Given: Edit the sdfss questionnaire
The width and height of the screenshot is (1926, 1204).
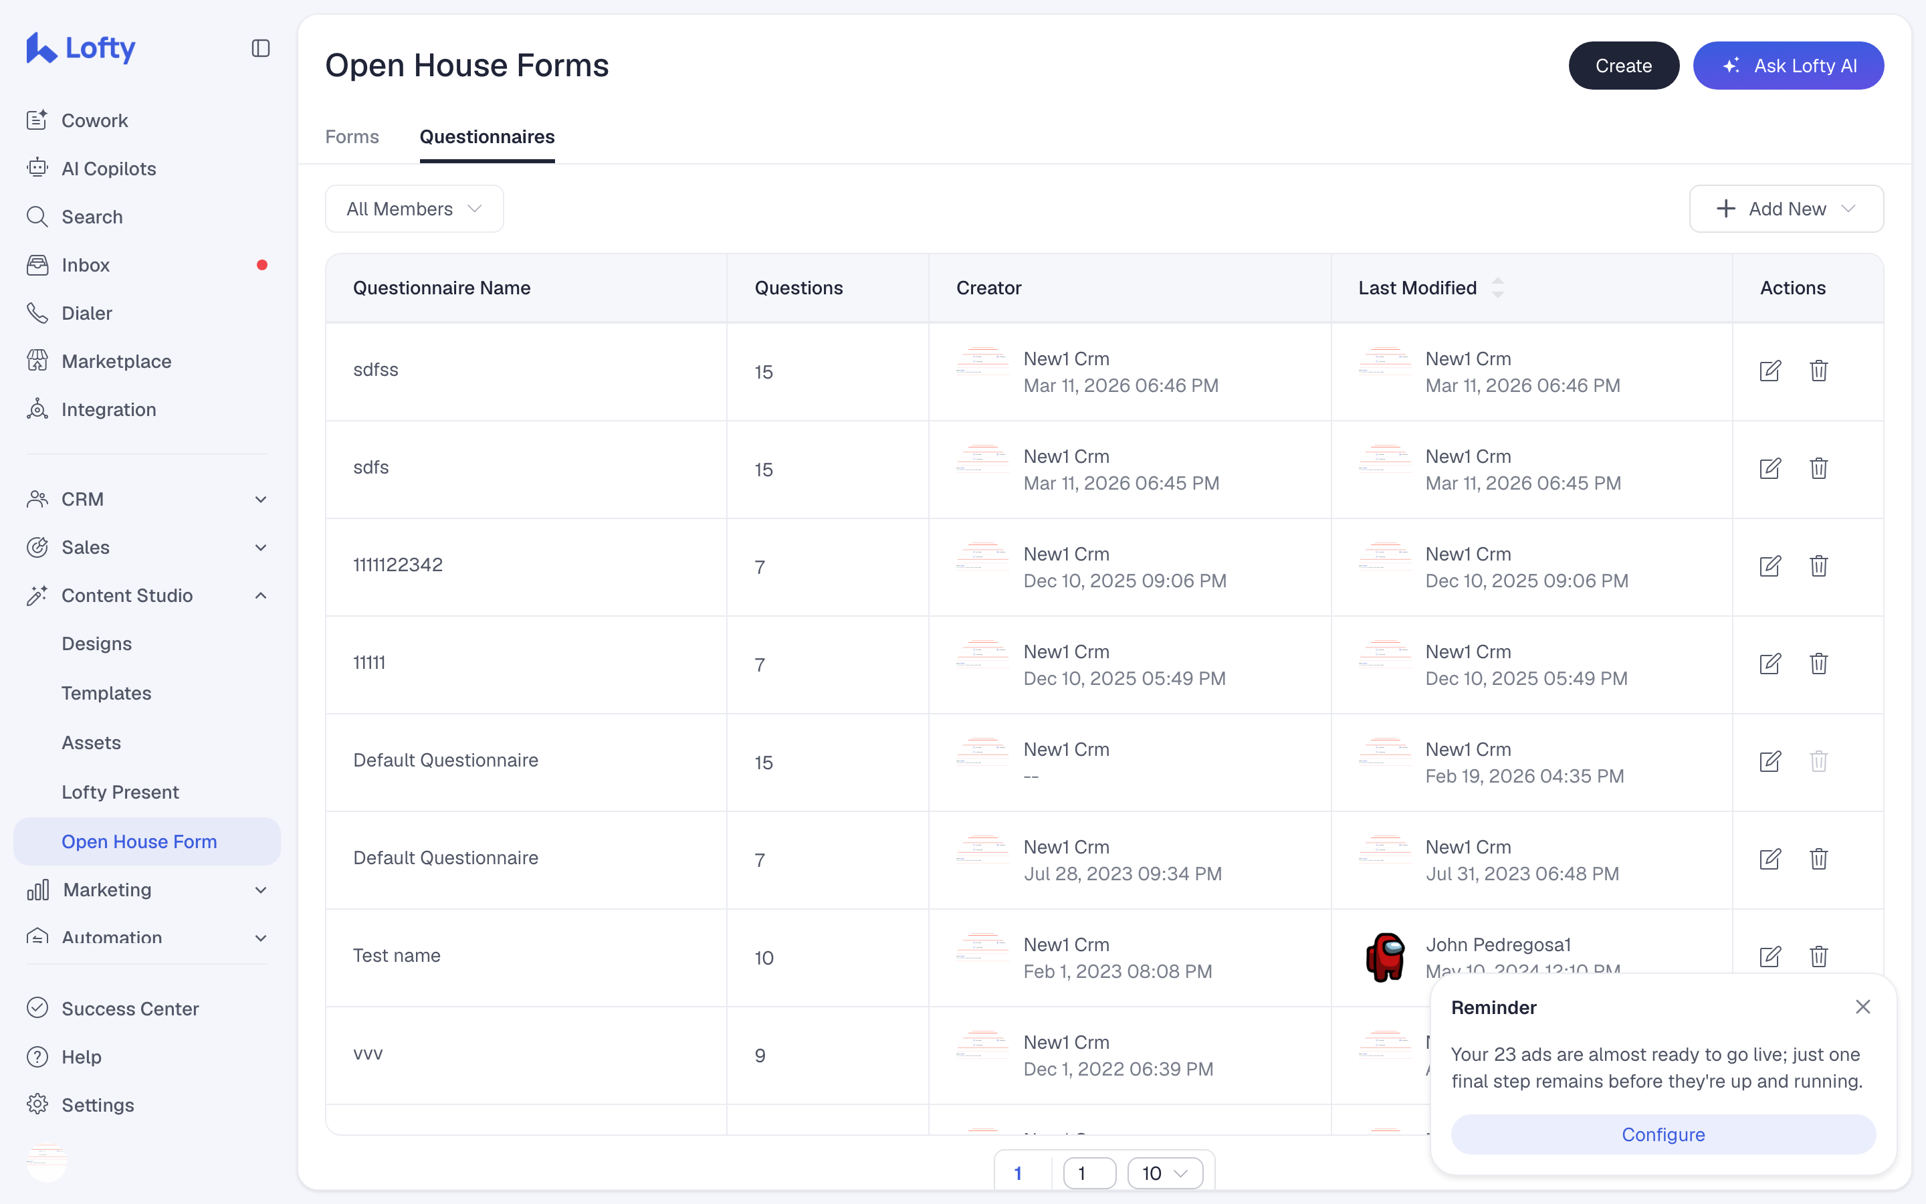Looking at the screenshot, I should tap(1770, 371).
